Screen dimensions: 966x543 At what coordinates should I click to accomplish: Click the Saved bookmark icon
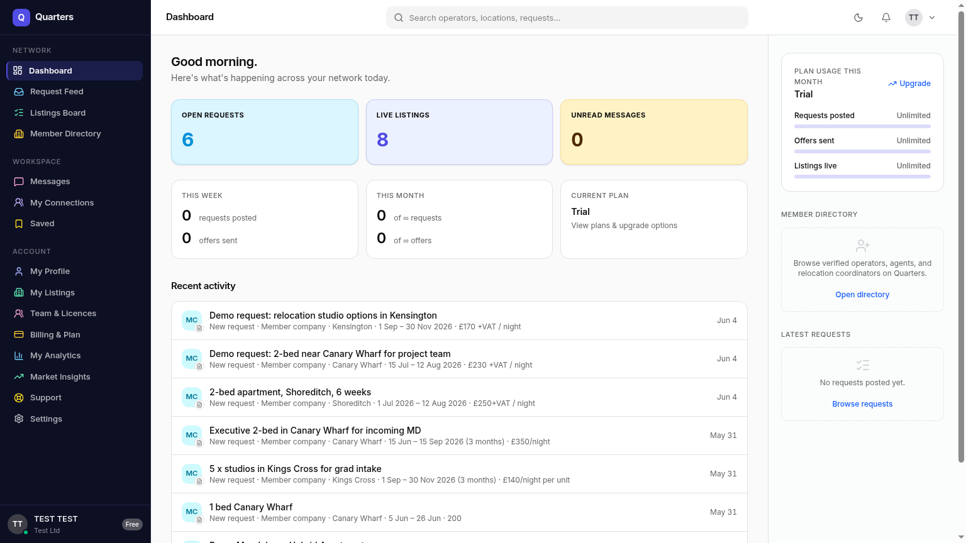(19, 224)
